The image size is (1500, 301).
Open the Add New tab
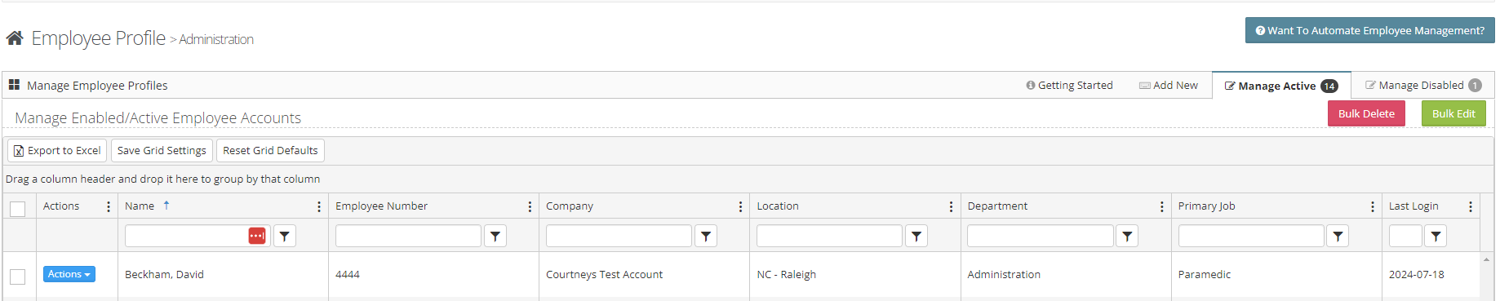tap(1169, 85)
